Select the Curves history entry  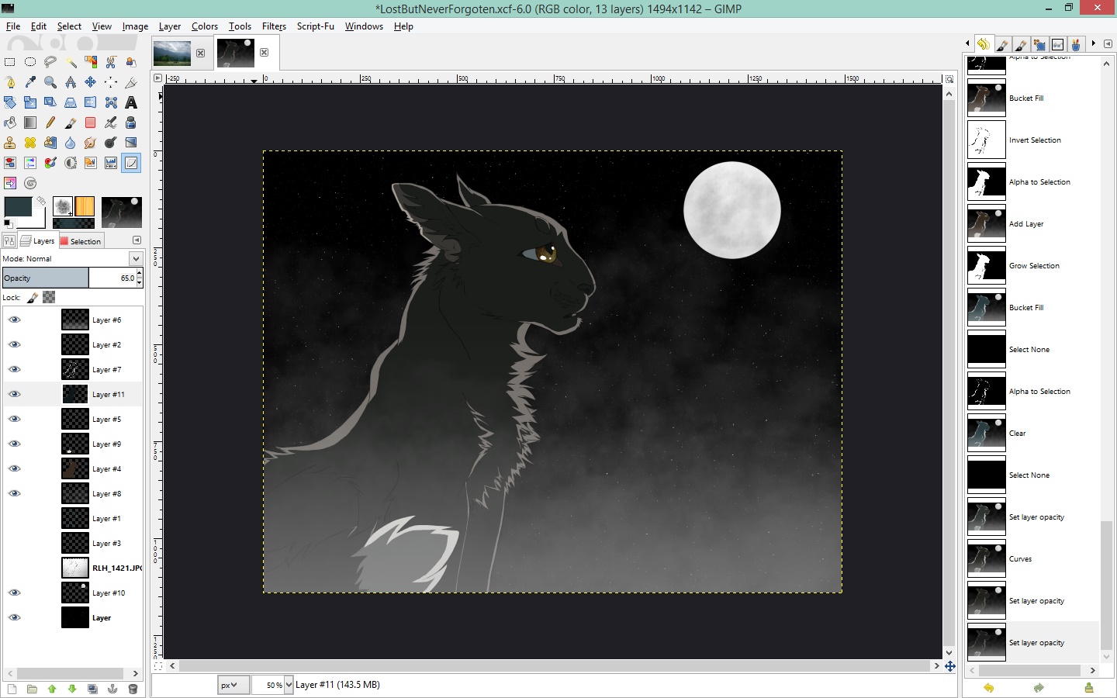(x=1032, y=559)
